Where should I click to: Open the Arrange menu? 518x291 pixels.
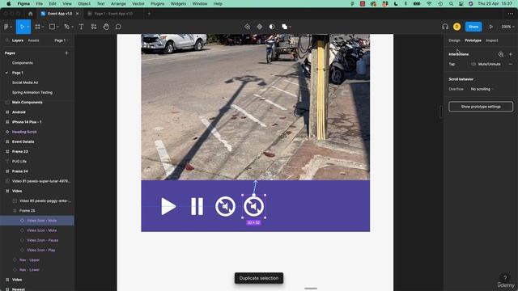[118, 3]
